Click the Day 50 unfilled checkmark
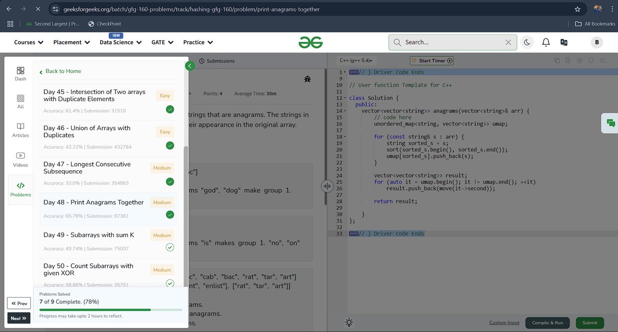The width and height of the screenshot is (618, 332). (170, 283)
